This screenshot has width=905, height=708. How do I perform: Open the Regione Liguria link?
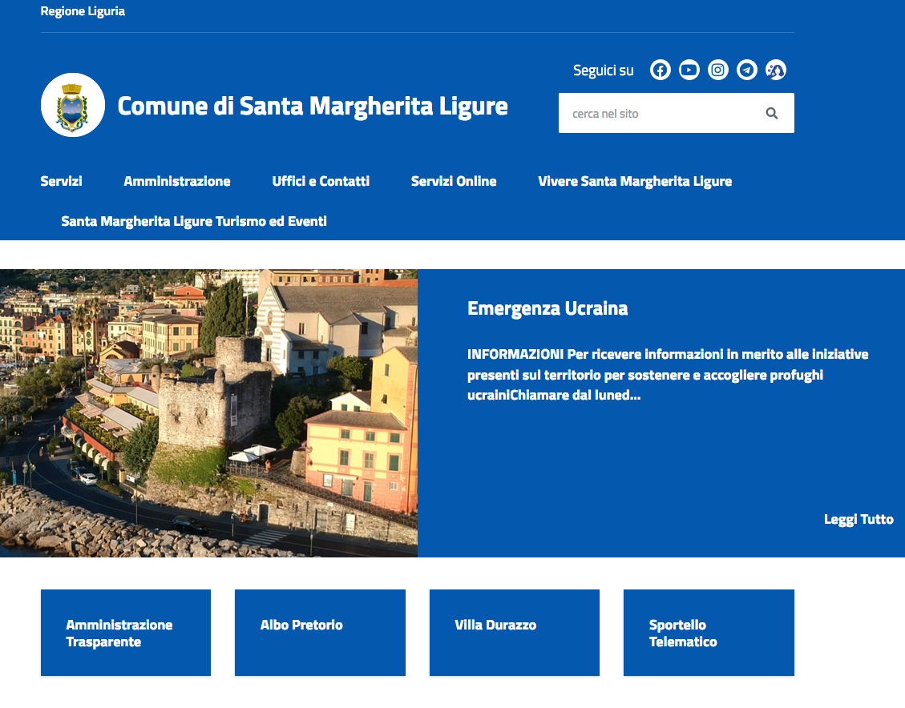click(83, 11)
